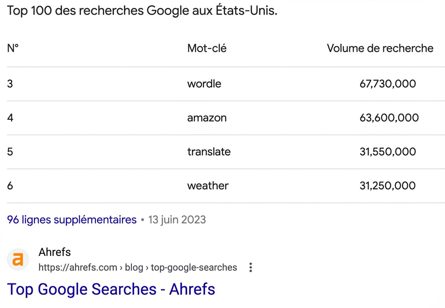Open the Top Google Searches - Ahrefs result
445x308 pixels.
[111, 289]
